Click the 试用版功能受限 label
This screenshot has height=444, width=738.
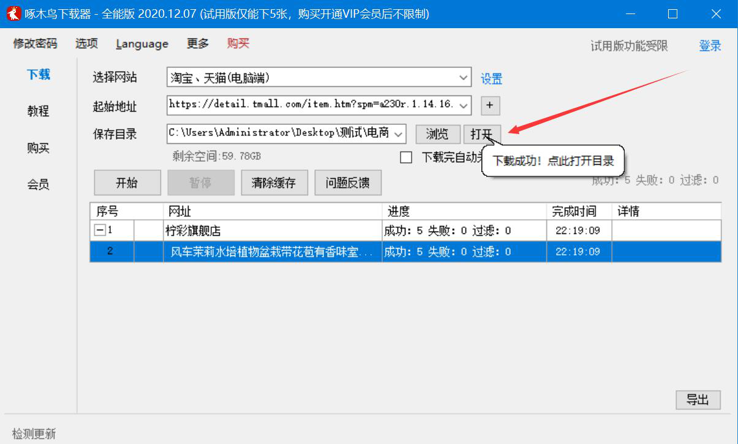click(629, 46)
